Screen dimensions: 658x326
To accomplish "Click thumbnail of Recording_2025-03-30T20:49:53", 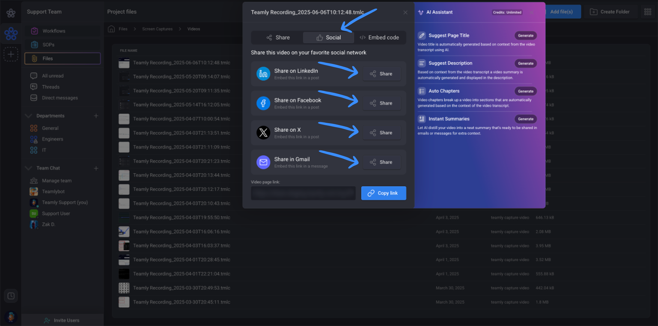I will [x=124, y=288].
